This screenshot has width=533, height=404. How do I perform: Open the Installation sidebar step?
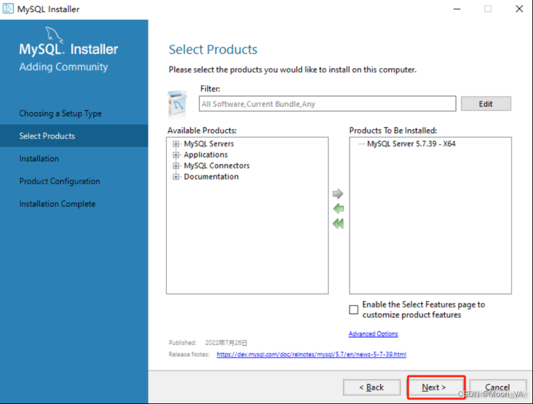click(38, 158)
